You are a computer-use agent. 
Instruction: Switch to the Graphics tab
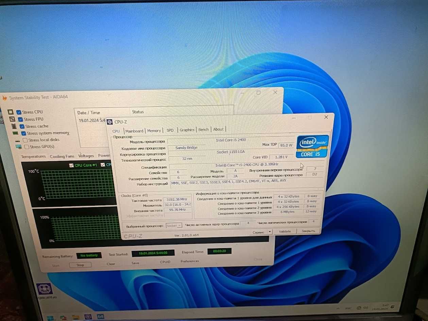(187, 130)
